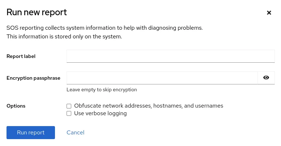Viewport: 281px width, 146px height.
Task: Click the Run report button
Action: click(x=31, y=133)
